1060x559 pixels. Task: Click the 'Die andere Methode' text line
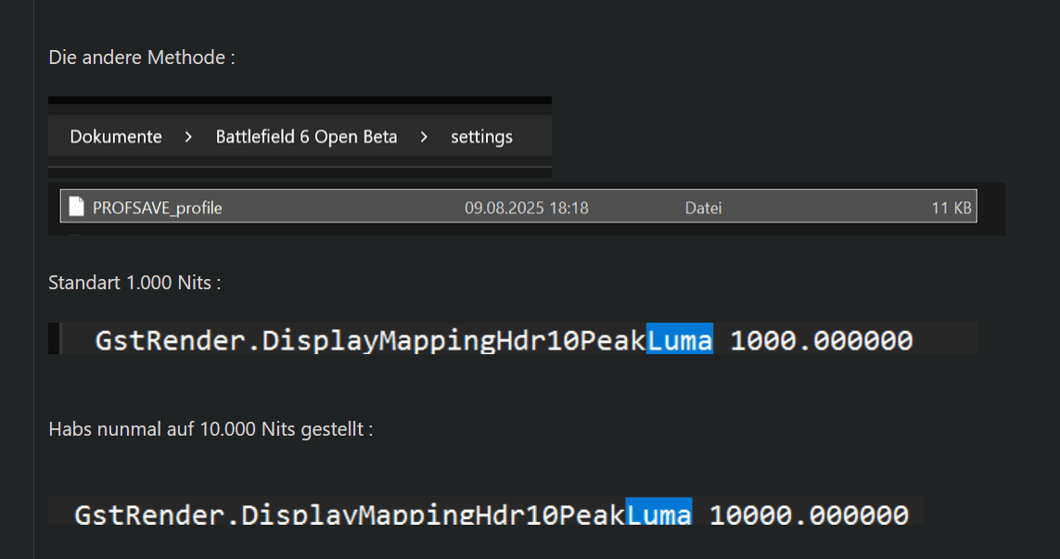142,57
